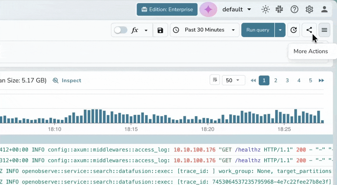The image size is (337, 185).
Task: Toggle the fx function editor switch
Action: [121, 30]
